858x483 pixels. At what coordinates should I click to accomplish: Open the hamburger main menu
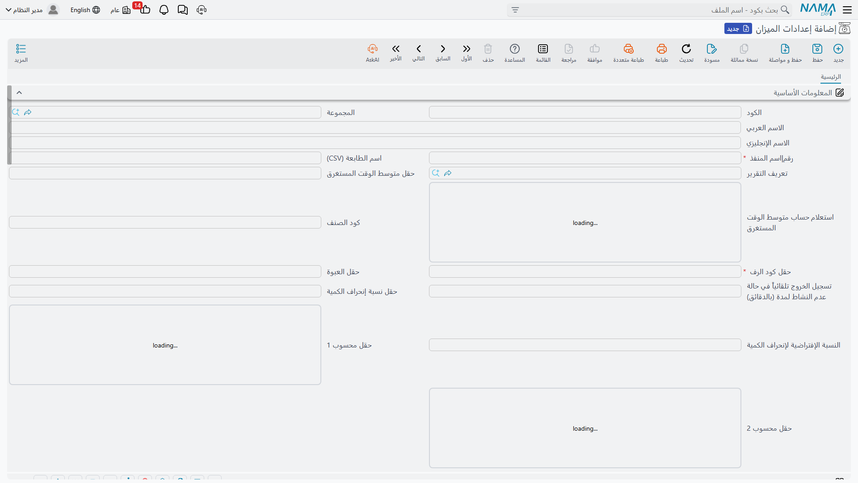[x=847, y=10]
